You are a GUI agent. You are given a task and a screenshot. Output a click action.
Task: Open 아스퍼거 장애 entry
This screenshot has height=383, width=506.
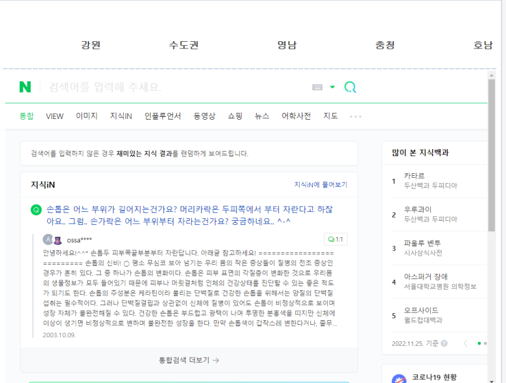pos(425,276)
